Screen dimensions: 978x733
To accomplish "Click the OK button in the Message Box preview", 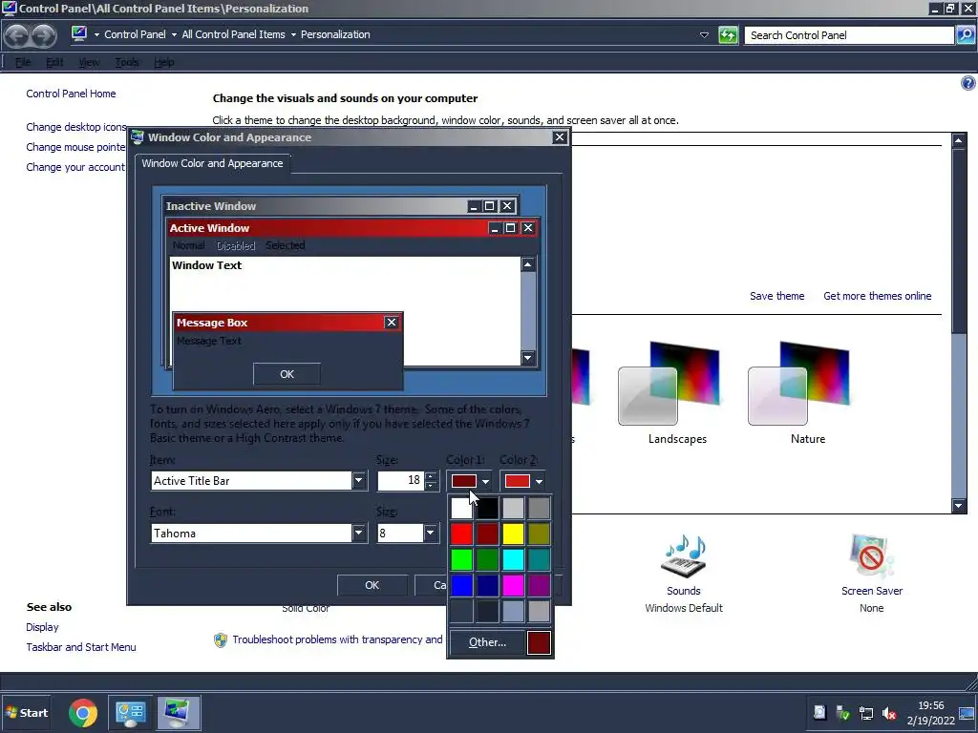I will click(x=287, y=374).
